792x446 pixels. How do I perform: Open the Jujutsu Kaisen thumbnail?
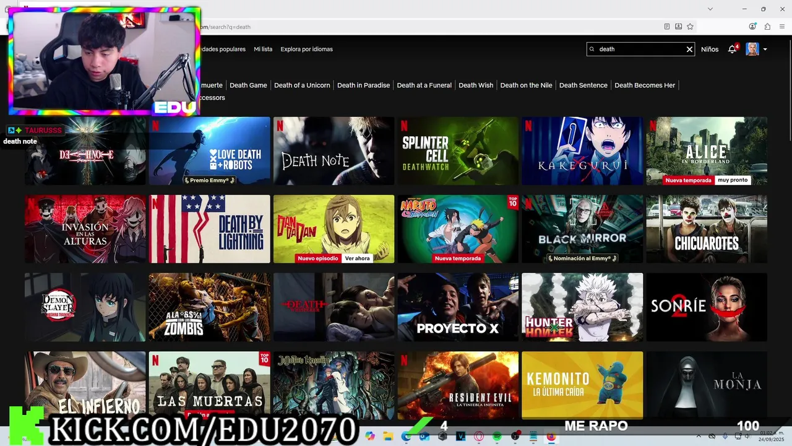click(334, 385)
